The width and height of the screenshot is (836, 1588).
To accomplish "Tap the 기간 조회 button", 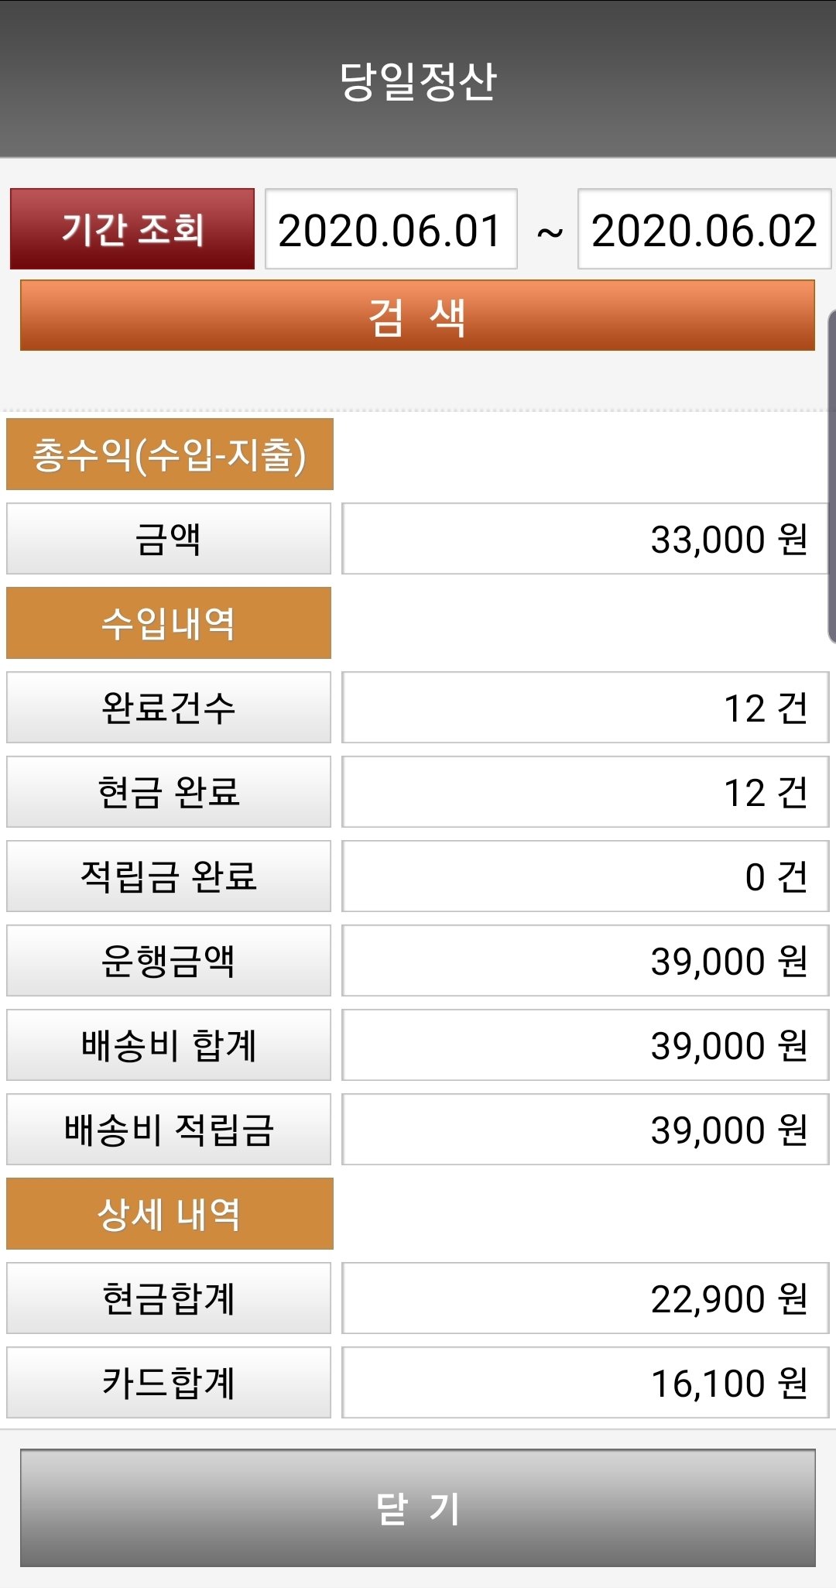I will click(132, 229).
